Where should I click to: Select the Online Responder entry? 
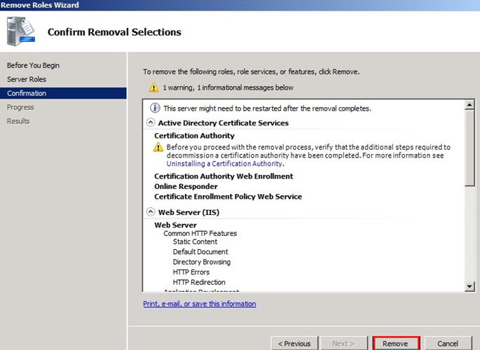point(186,186)
